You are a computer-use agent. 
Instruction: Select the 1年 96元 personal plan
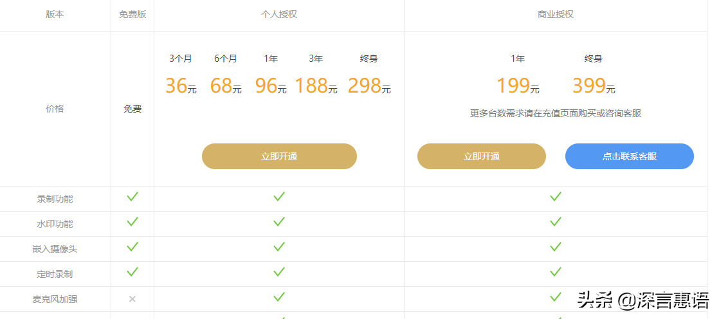pos(271,74)
